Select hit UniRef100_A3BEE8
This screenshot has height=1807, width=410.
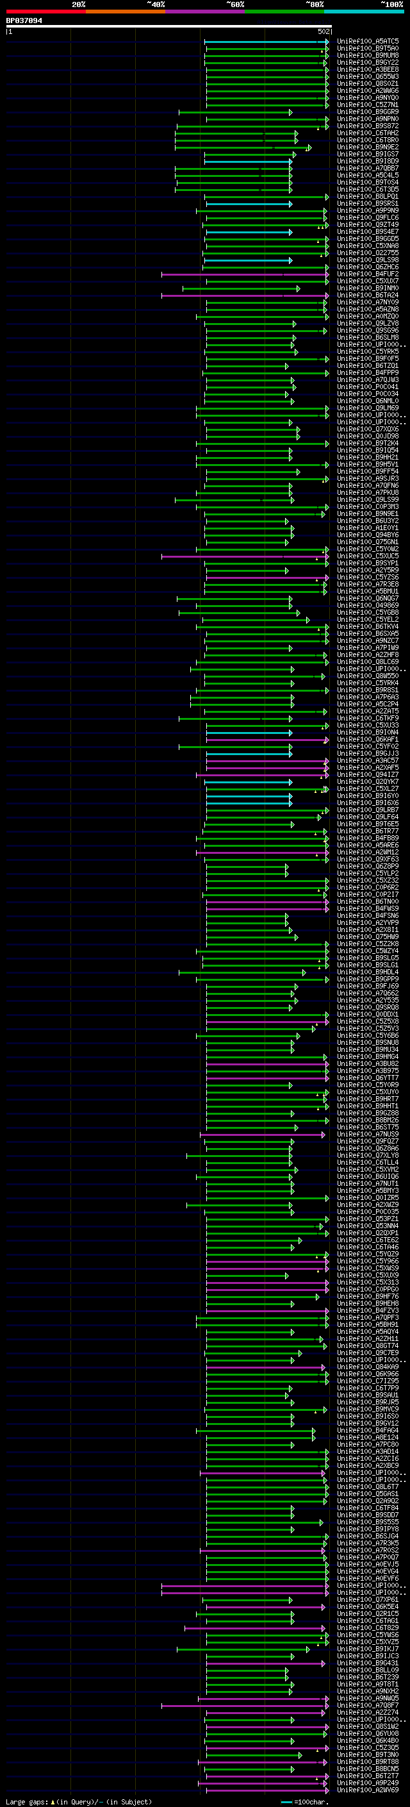[x=368, y=69]
